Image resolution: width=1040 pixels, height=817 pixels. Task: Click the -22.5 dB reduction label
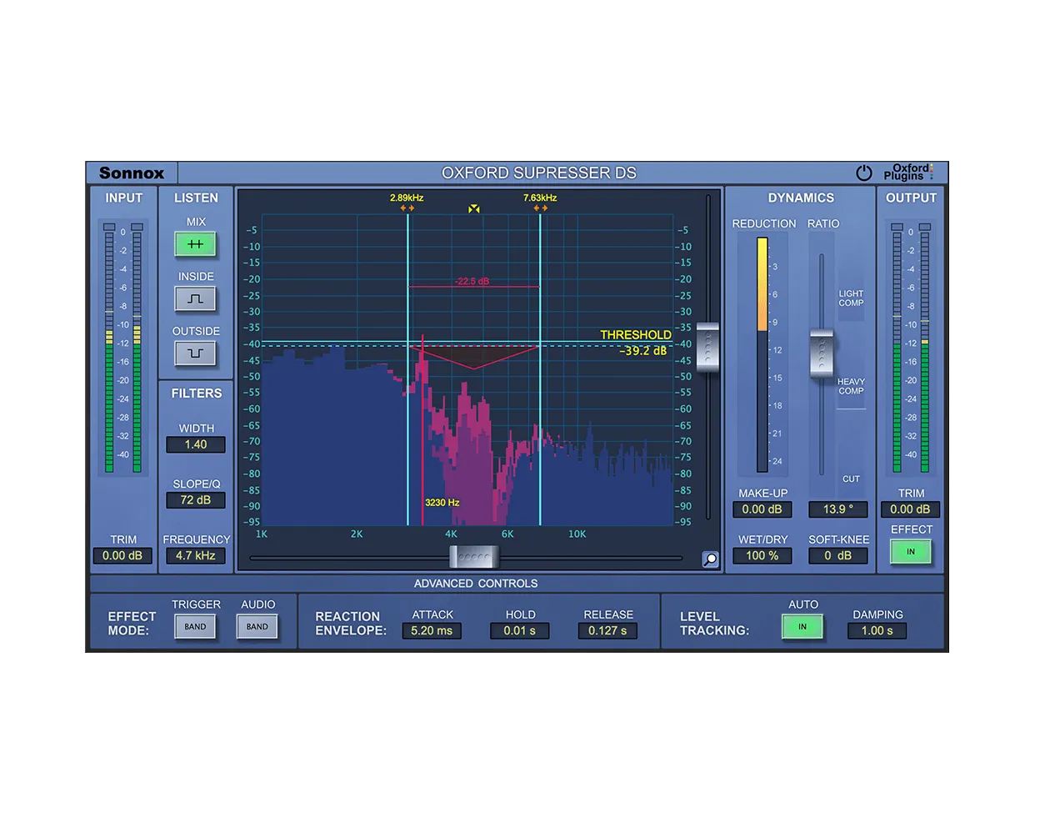tap(472, 281)
